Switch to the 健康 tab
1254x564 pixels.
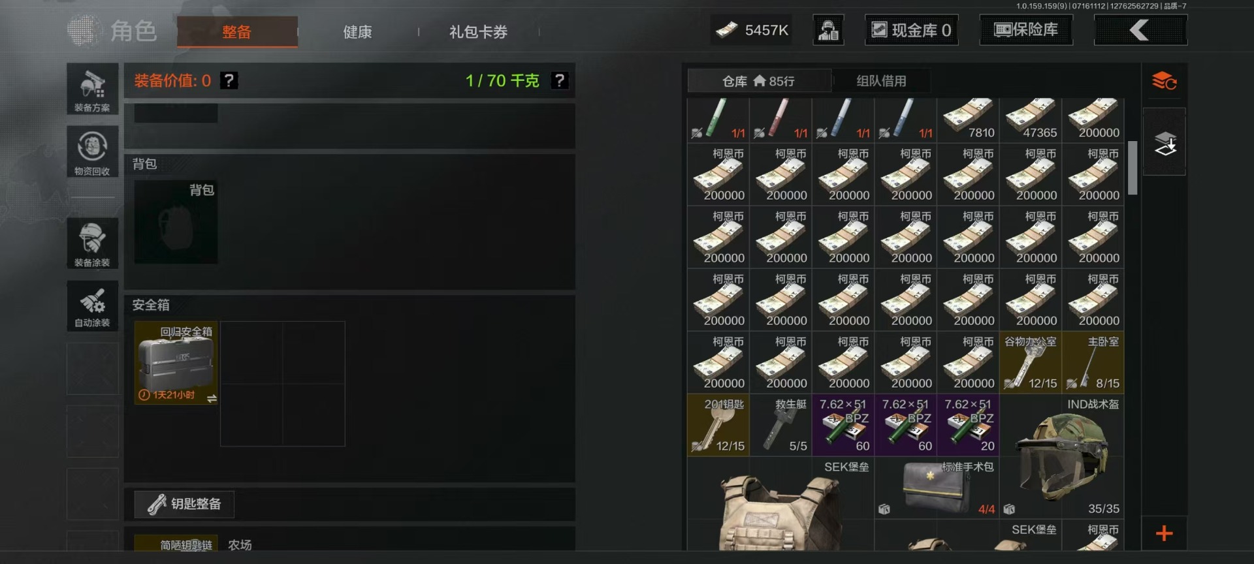coord(357,32)
